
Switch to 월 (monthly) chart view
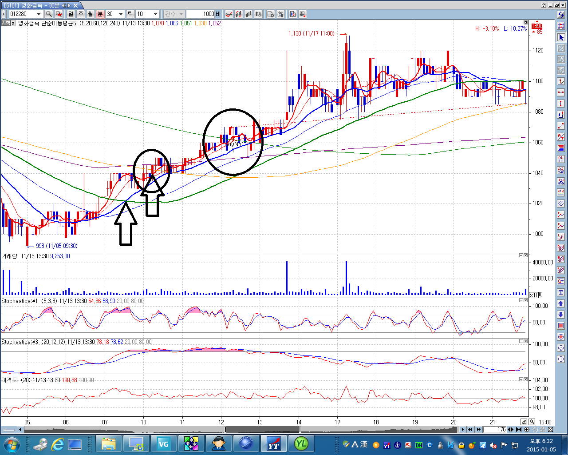(x=91, y=14)
